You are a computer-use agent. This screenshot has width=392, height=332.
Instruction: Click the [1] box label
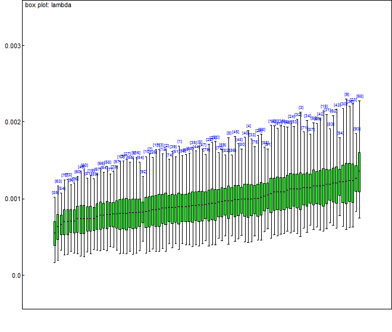[x=180, y=142]
